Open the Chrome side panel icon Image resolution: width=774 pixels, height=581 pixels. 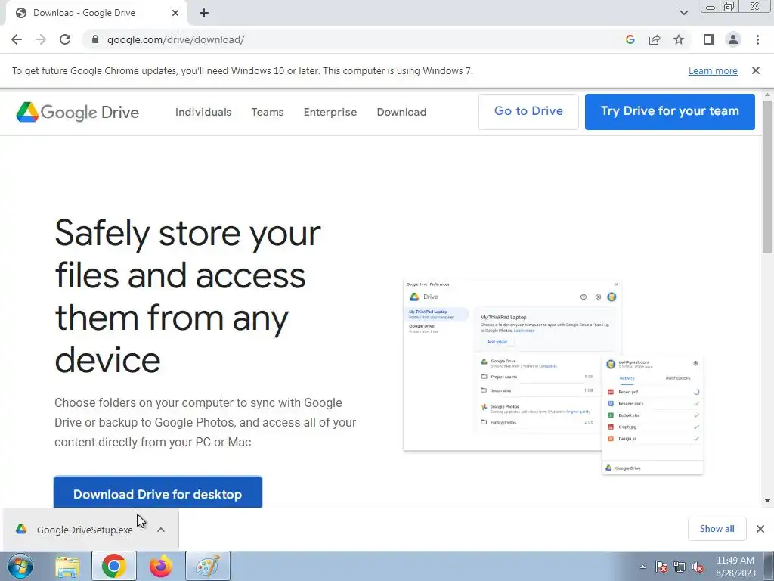(709, 39)
